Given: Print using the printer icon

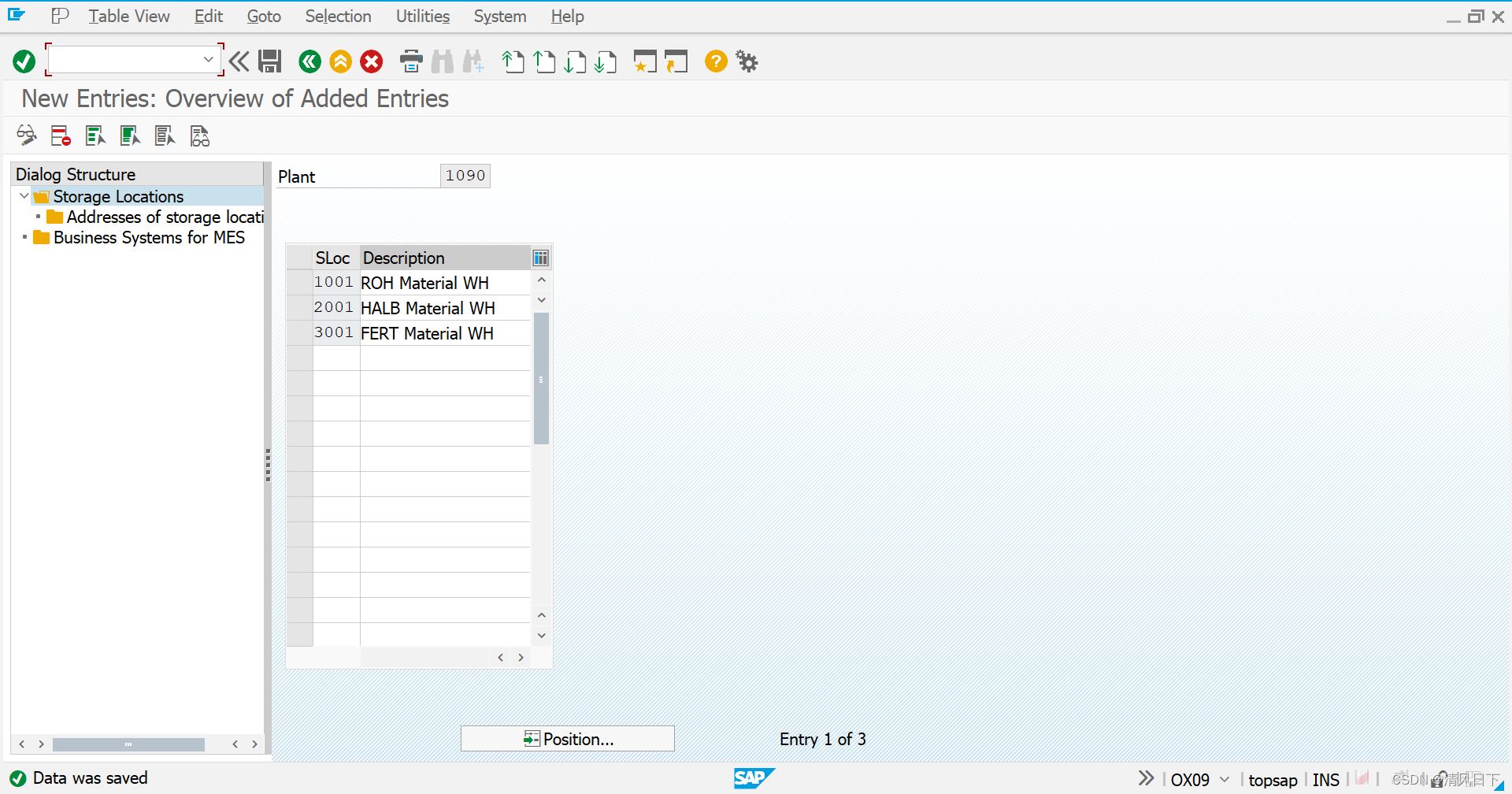Looking at the screenshot, I should coord(411,61).
